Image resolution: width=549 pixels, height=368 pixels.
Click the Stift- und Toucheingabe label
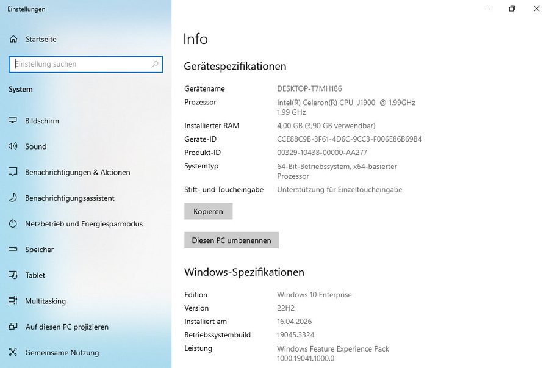pos(224,190)
